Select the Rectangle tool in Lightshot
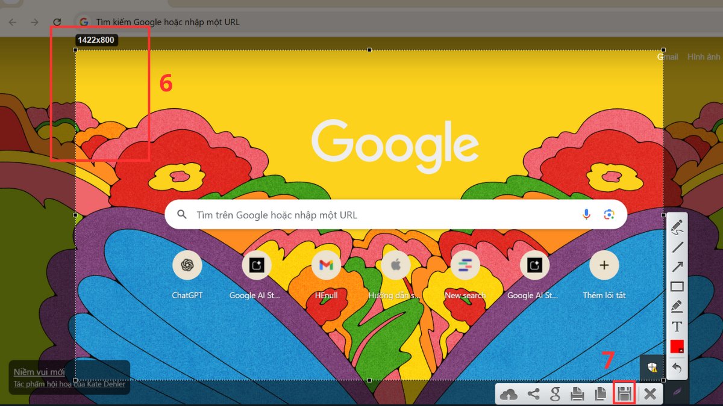The width and height of the screenshot is (723, 406). coord(677,286)
